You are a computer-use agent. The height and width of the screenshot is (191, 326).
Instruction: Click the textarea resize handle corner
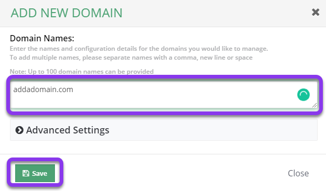(314, 105)
